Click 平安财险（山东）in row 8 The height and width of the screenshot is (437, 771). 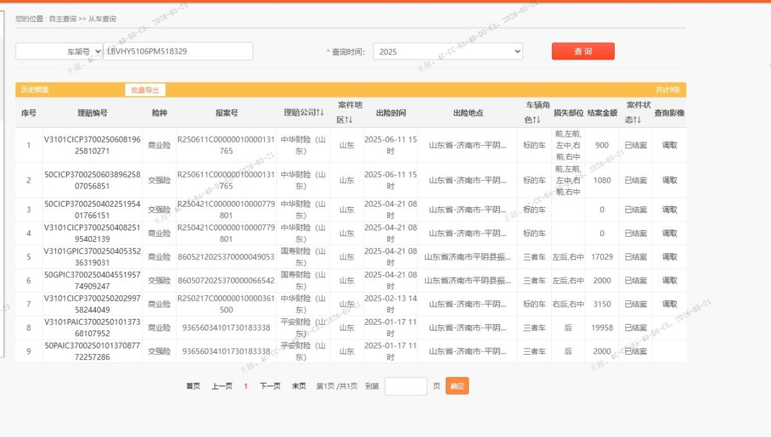point(304,328)
